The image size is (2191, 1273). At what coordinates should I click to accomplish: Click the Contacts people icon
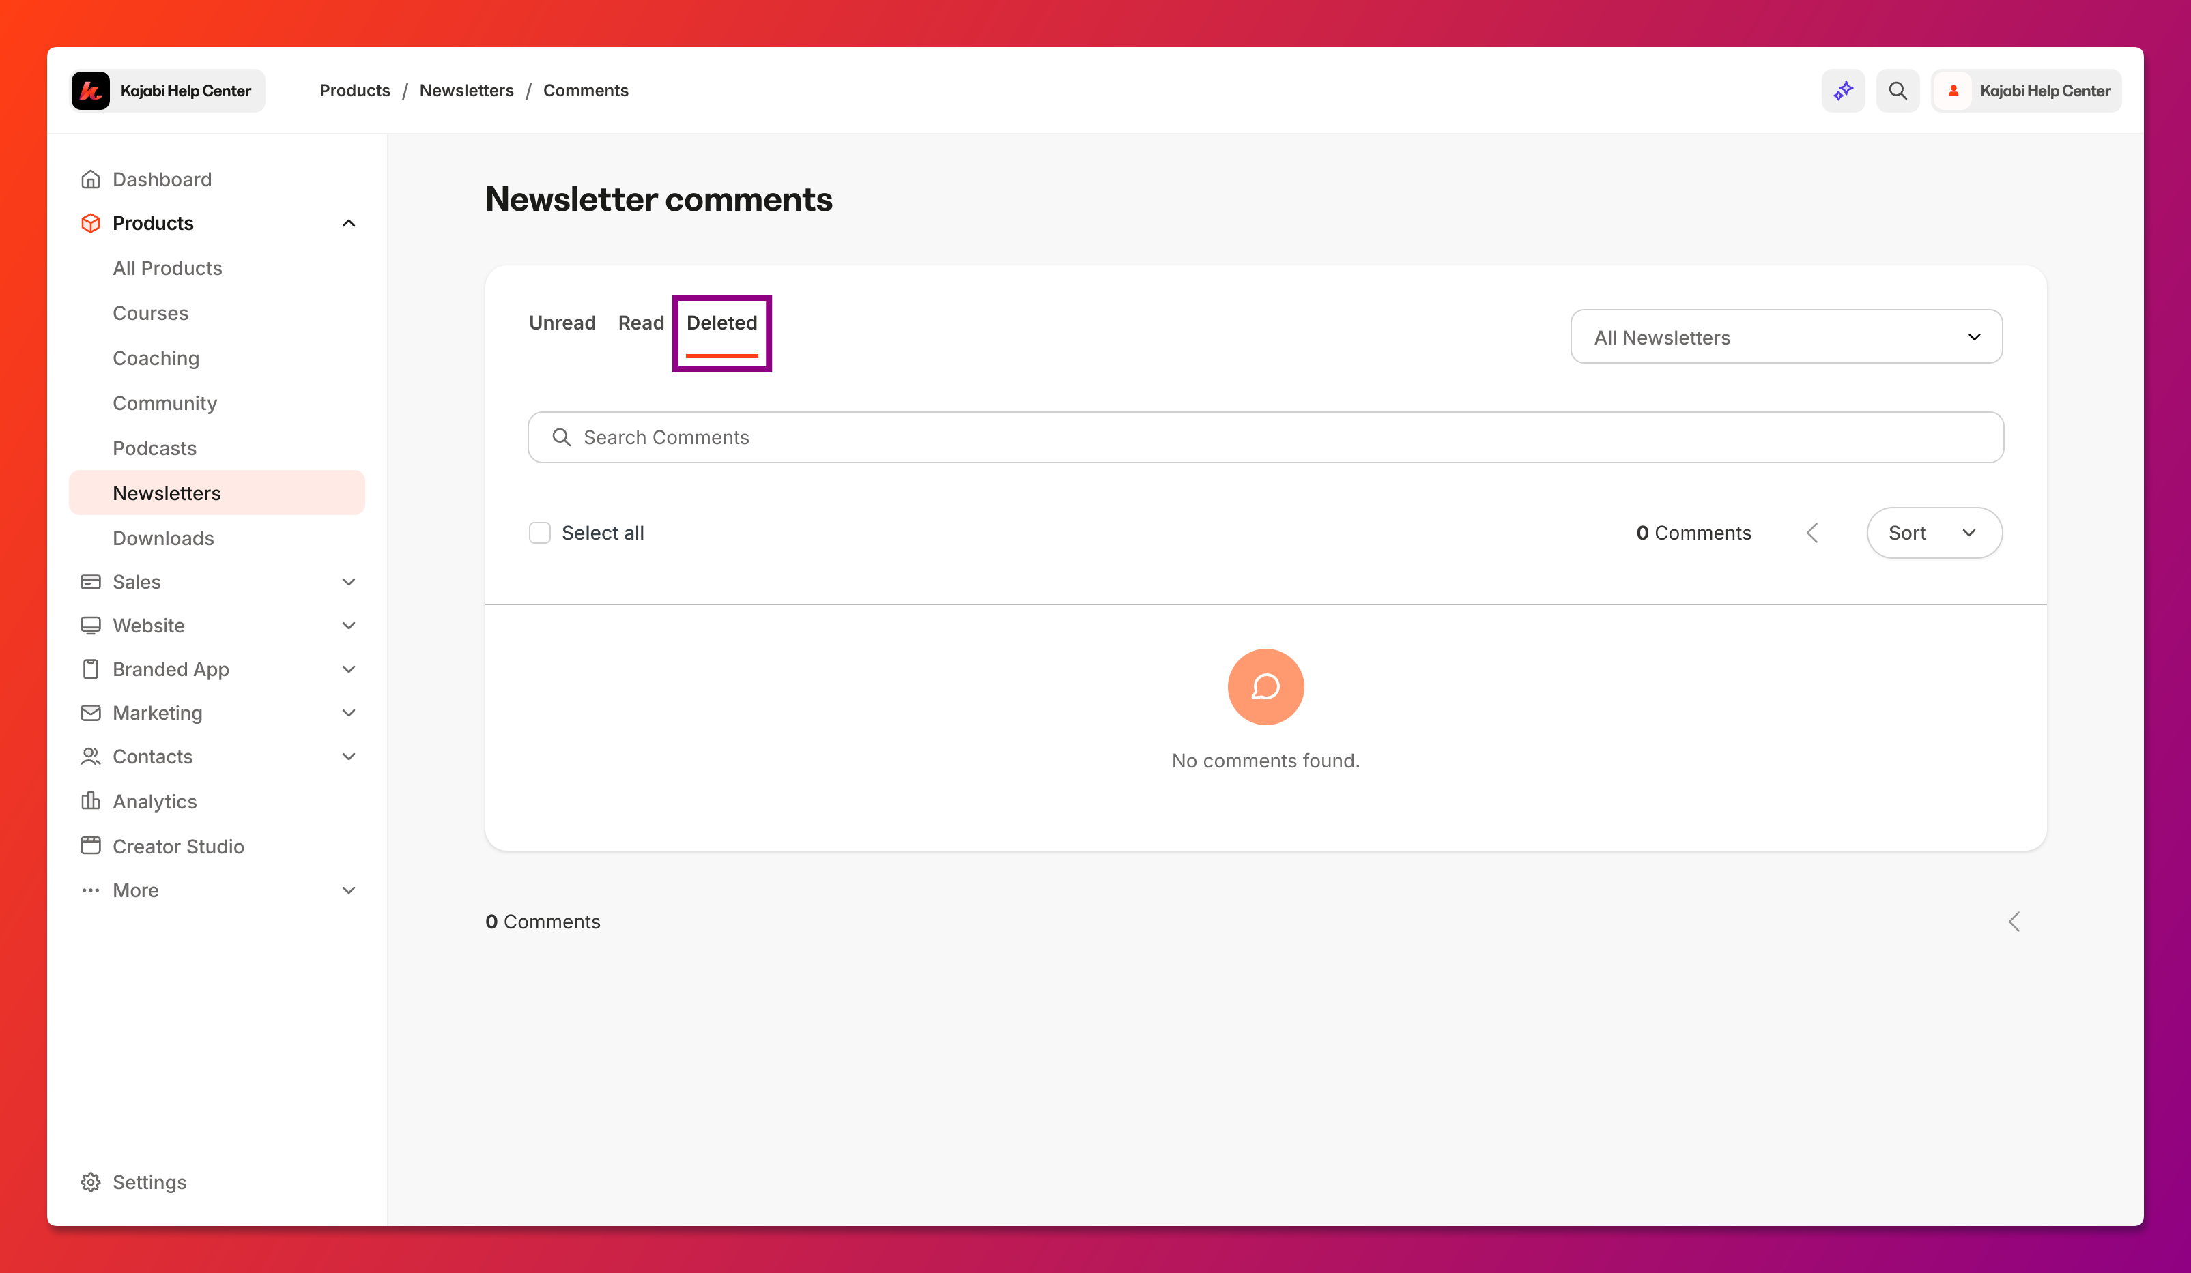point(90,757)
